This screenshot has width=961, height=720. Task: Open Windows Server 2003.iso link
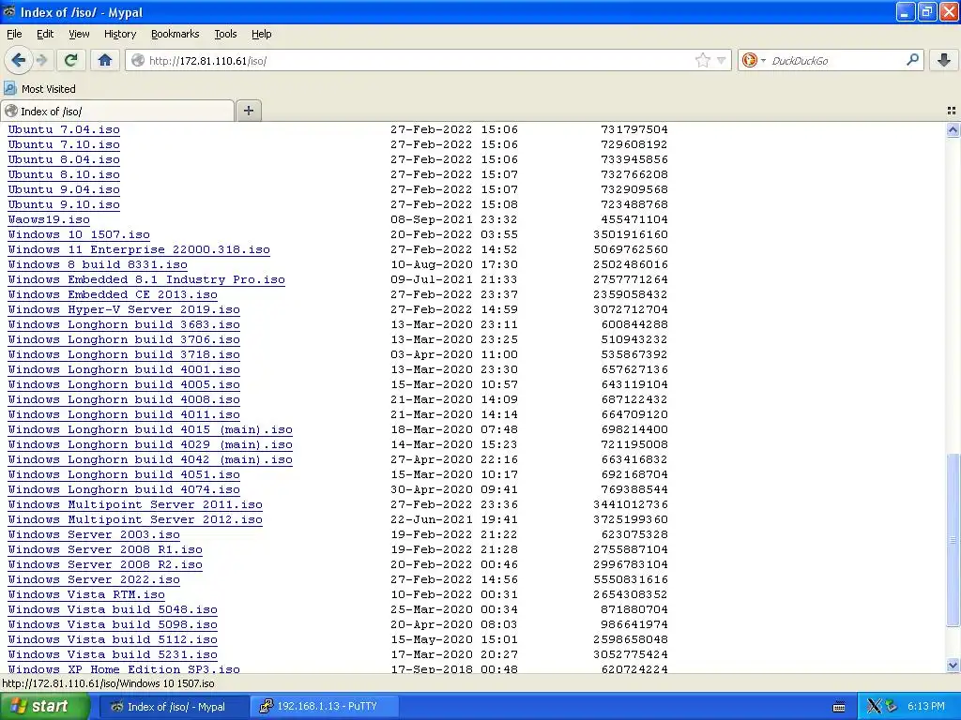coord(94,534)
